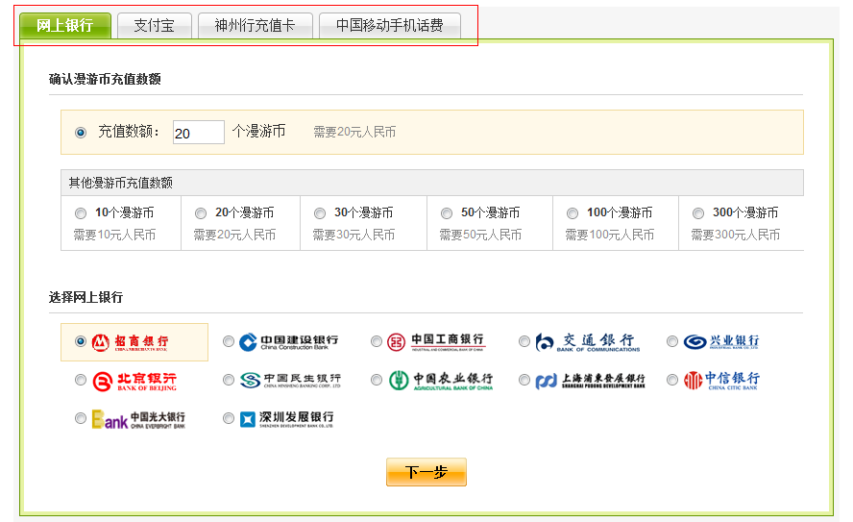Click the 中国民生银行 bank logo
This screenshot has width=853, height=522.
[x=290, y=381]
